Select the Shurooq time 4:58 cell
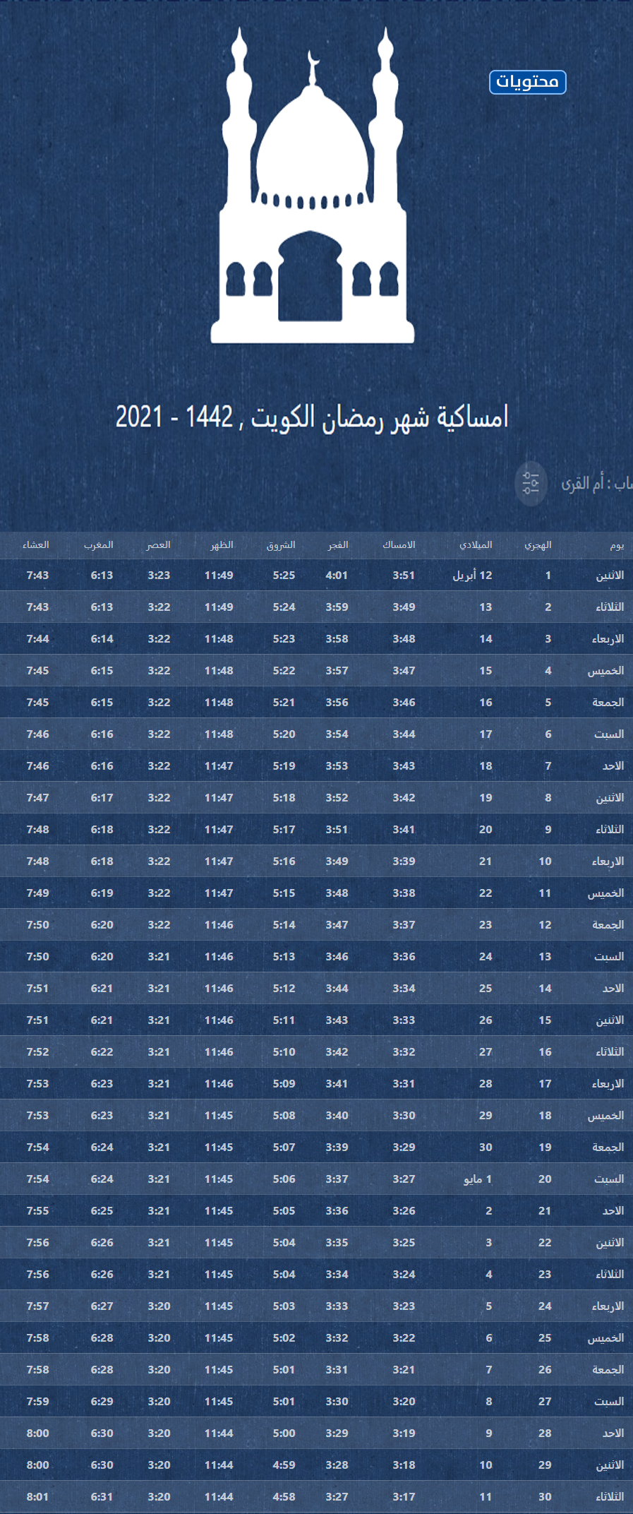Screen dimensions: 633x1514 tap(284, 1496)
